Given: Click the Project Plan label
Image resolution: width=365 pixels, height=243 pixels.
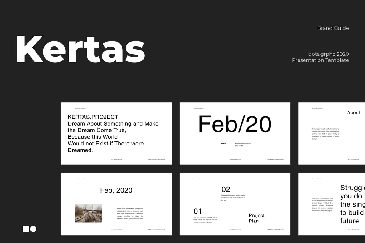Looking at the screenshot, I should tap(256, 218).
